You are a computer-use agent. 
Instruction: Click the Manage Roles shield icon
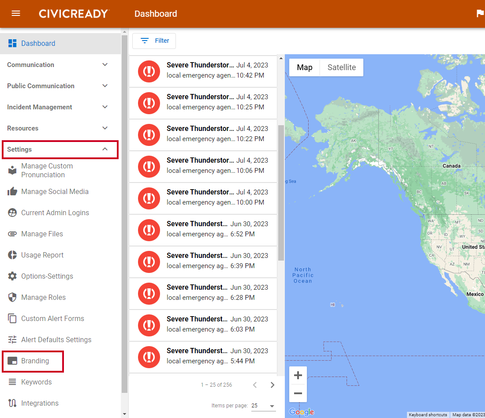(12, 297)
